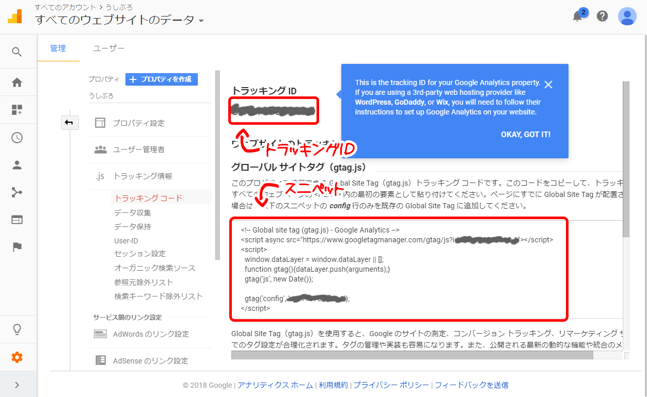This screenshot has width=647, height=397.
Task: Click the AdWords link settings icon
Action: tap(100, 334)
